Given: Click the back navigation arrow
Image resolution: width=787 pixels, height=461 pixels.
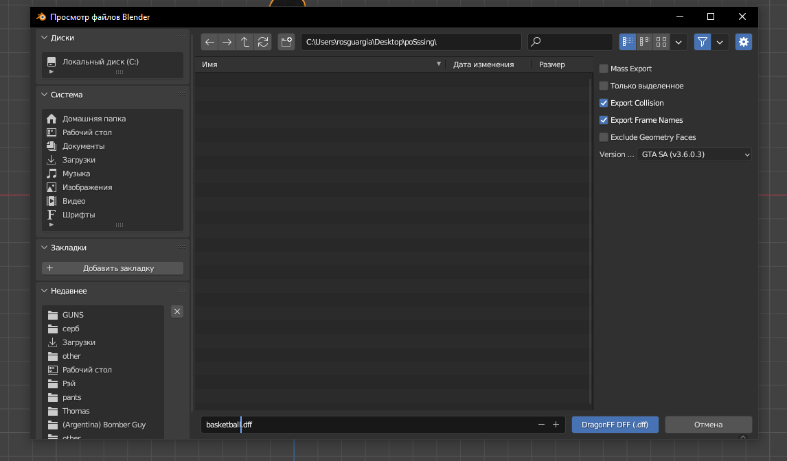Looking at the screenshot, I should 209,42.
